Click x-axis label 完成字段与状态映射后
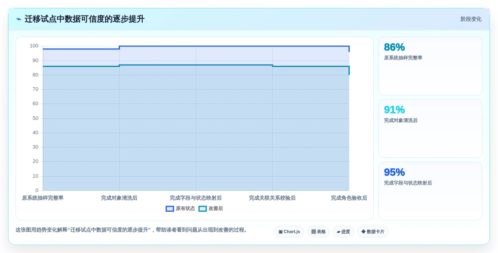Image resolution: width=498 pixels, height=253 pixels. click(x=196, y=198)
